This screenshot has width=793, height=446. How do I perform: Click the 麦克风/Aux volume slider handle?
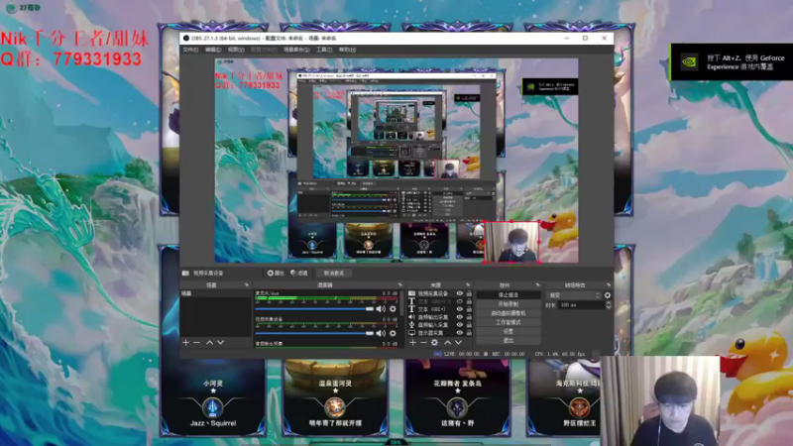(370, 309)
